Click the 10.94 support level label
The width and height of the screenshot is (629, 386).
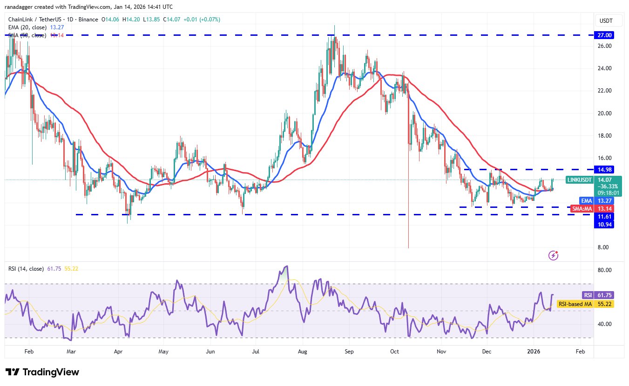[x=606, y=224]
